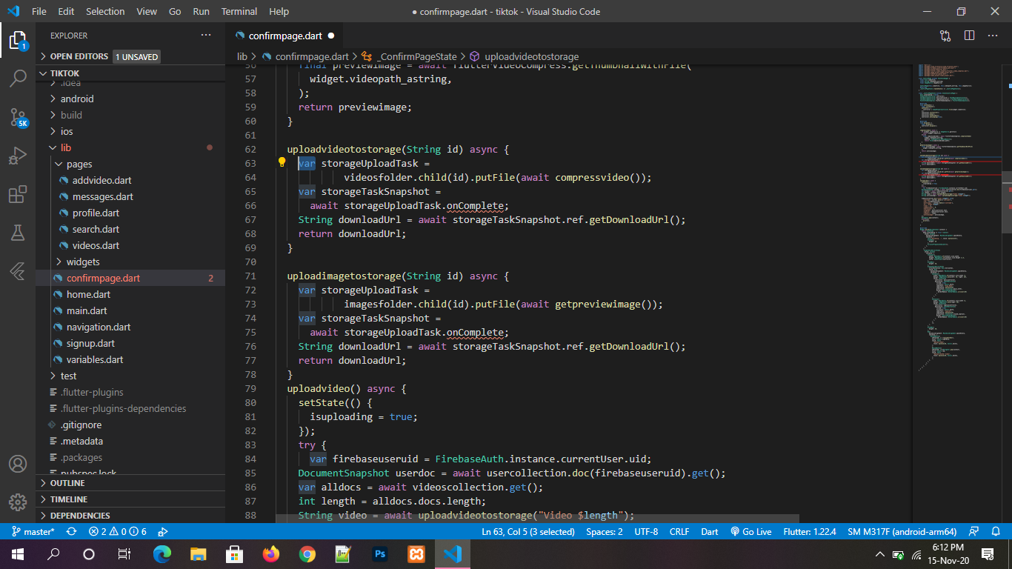
Task: Open the Accounts icon
Action: (18, 464)
